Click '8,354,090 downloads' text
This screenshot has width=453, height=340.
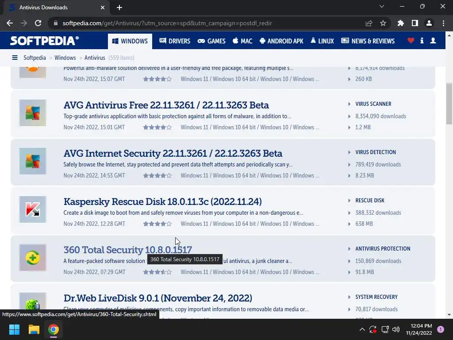[381, 116]
